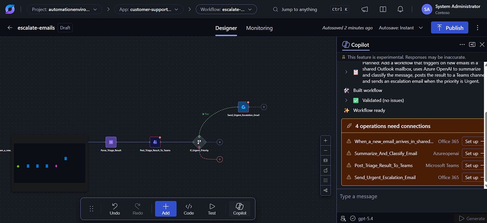Click Test in the bottom toolbar

pyautogui.click(x=212, y=209)
